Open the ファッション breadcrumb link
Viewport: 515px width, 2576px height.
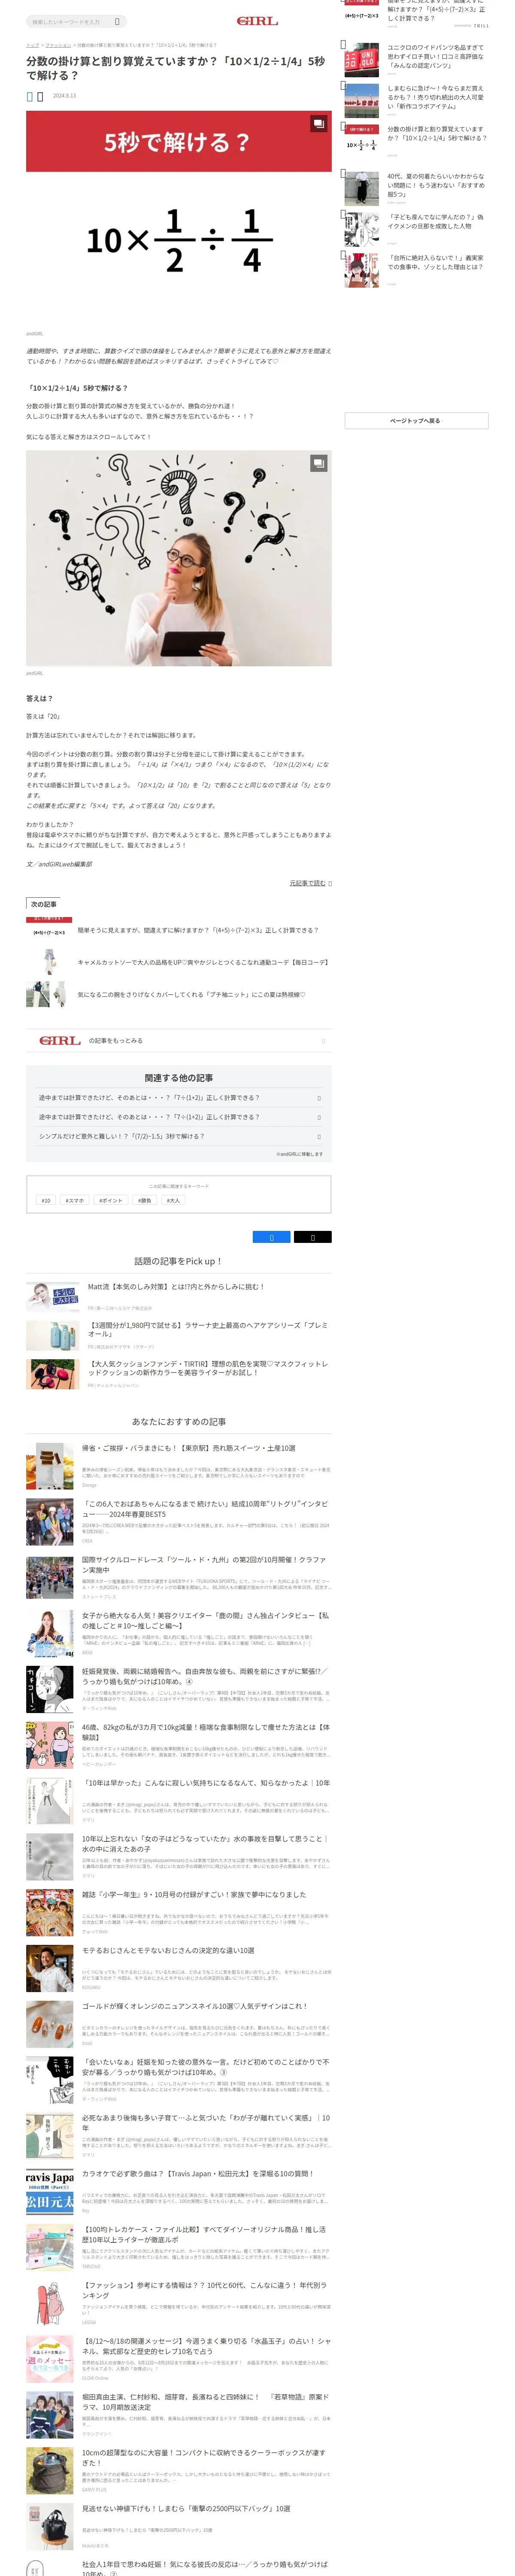tap(58, 45)
